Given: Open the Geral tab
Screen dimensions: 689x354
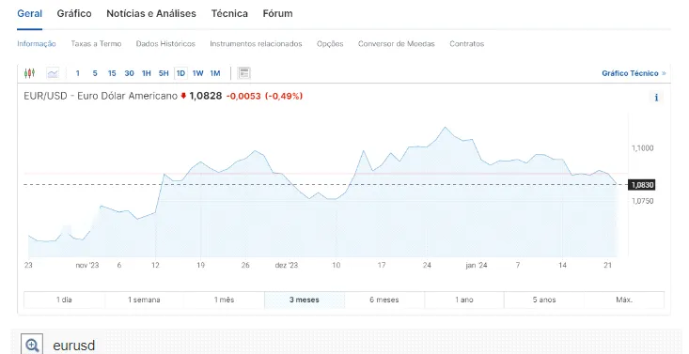Looking at the screenshot, I should pos(29,13).
